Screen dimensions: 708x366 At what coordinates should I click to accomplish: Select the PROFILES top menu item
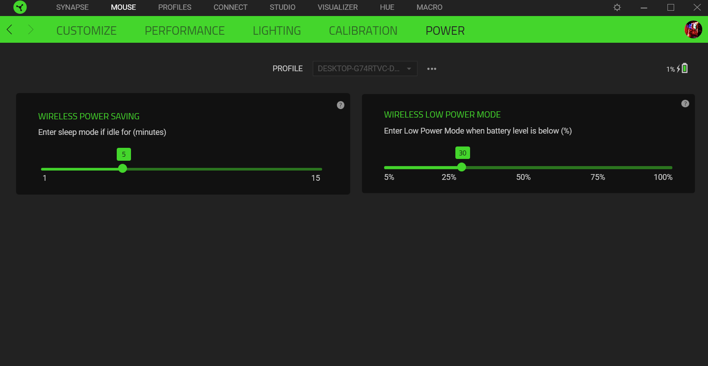[175, 8]
